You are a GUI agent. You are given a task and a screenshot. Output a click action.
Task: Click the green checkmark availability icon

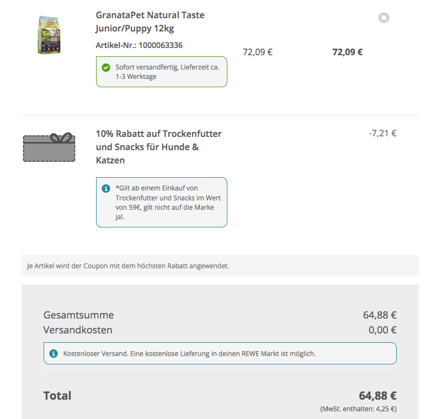106,67
